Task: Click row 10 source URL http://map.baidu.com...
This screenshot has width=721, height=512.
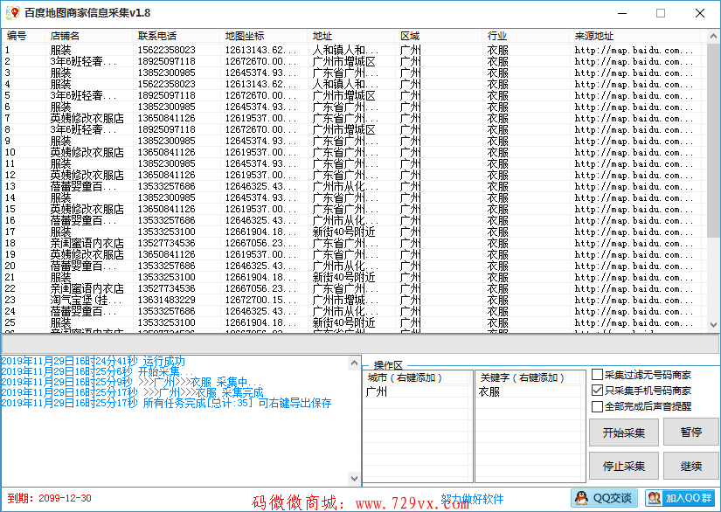Action: pos(634,152)
